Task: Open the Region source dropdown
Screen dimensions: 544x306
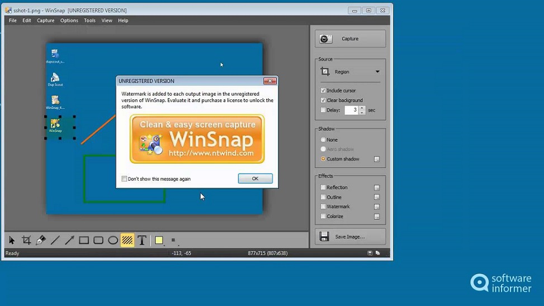Action: [x=350, y=71]
